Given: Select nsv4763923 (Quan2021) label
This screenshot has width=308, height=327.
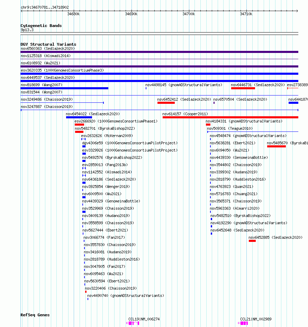Looking at the screenshot, I should pos(232,187).
